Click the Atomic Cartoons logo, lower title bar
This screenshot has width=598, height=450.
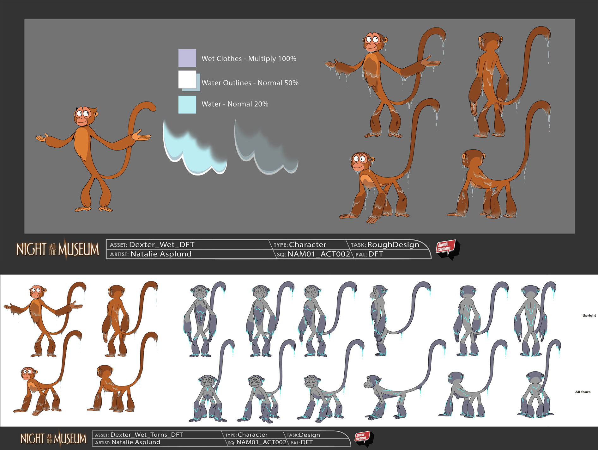tap(364, 439)
